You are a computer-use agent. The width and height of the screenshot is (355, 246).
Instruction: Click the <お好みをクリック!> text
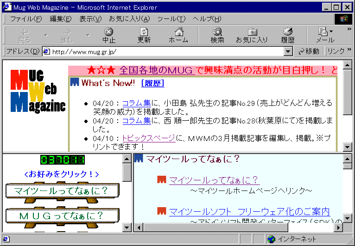[x=62, y=174]
